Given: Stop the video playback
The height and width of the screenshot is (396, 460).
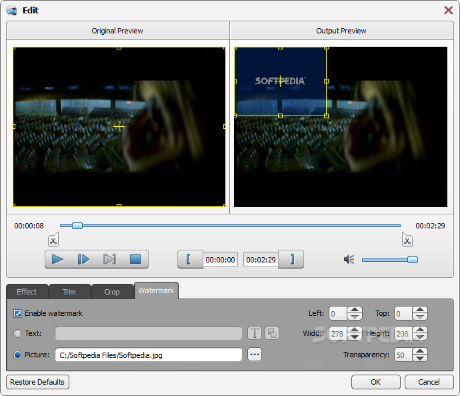Looking at the screenshot, I should coord(135,259).
